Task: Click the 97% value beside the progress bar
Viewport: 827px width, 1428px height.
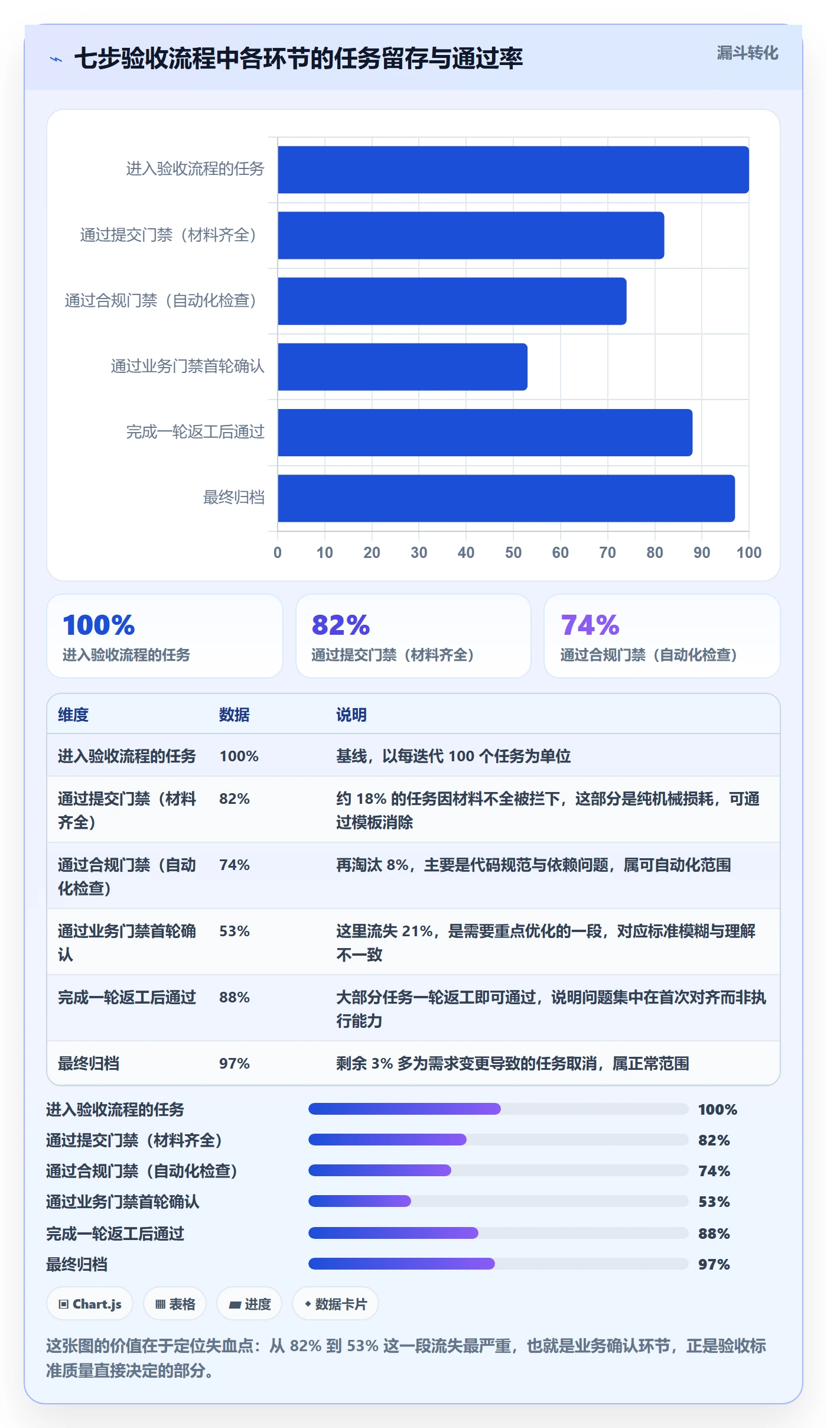Action: coord(714,1264)
